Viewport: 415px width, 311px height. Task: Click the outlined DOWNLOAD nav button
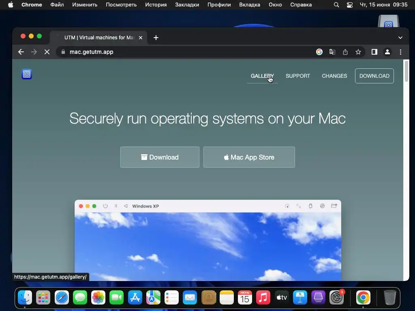click(x=374, y=76)
